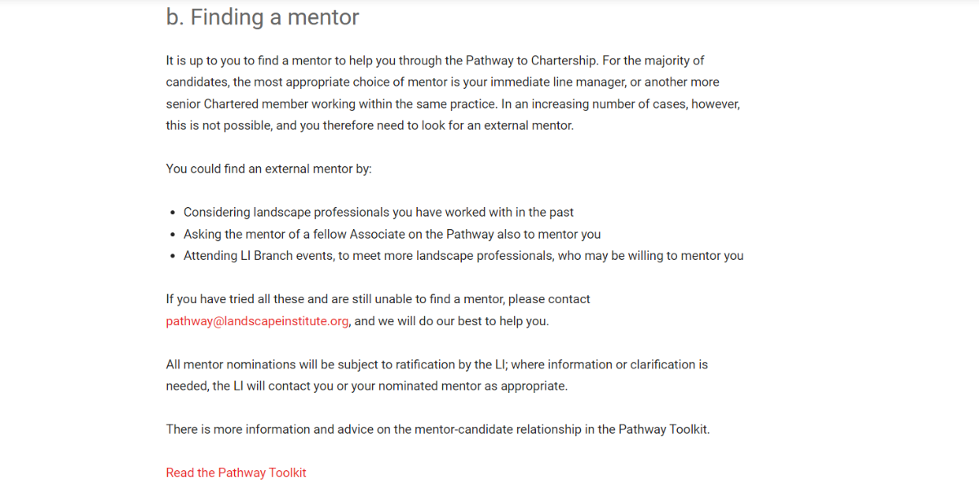Click the 'All mentor nominations will be subject' line

(x=436, y=364)
